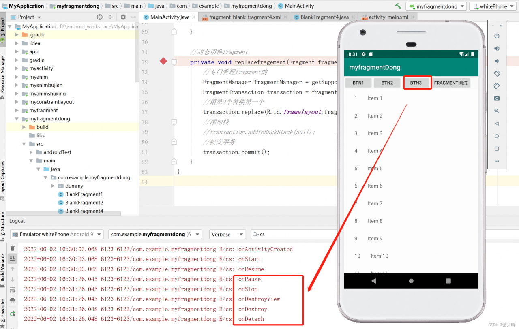Image resolution: width=519 pixels, height=329 pixels.
Task: Click the logcat print icon
Action: pyautogui.click(x=13, y=300)
